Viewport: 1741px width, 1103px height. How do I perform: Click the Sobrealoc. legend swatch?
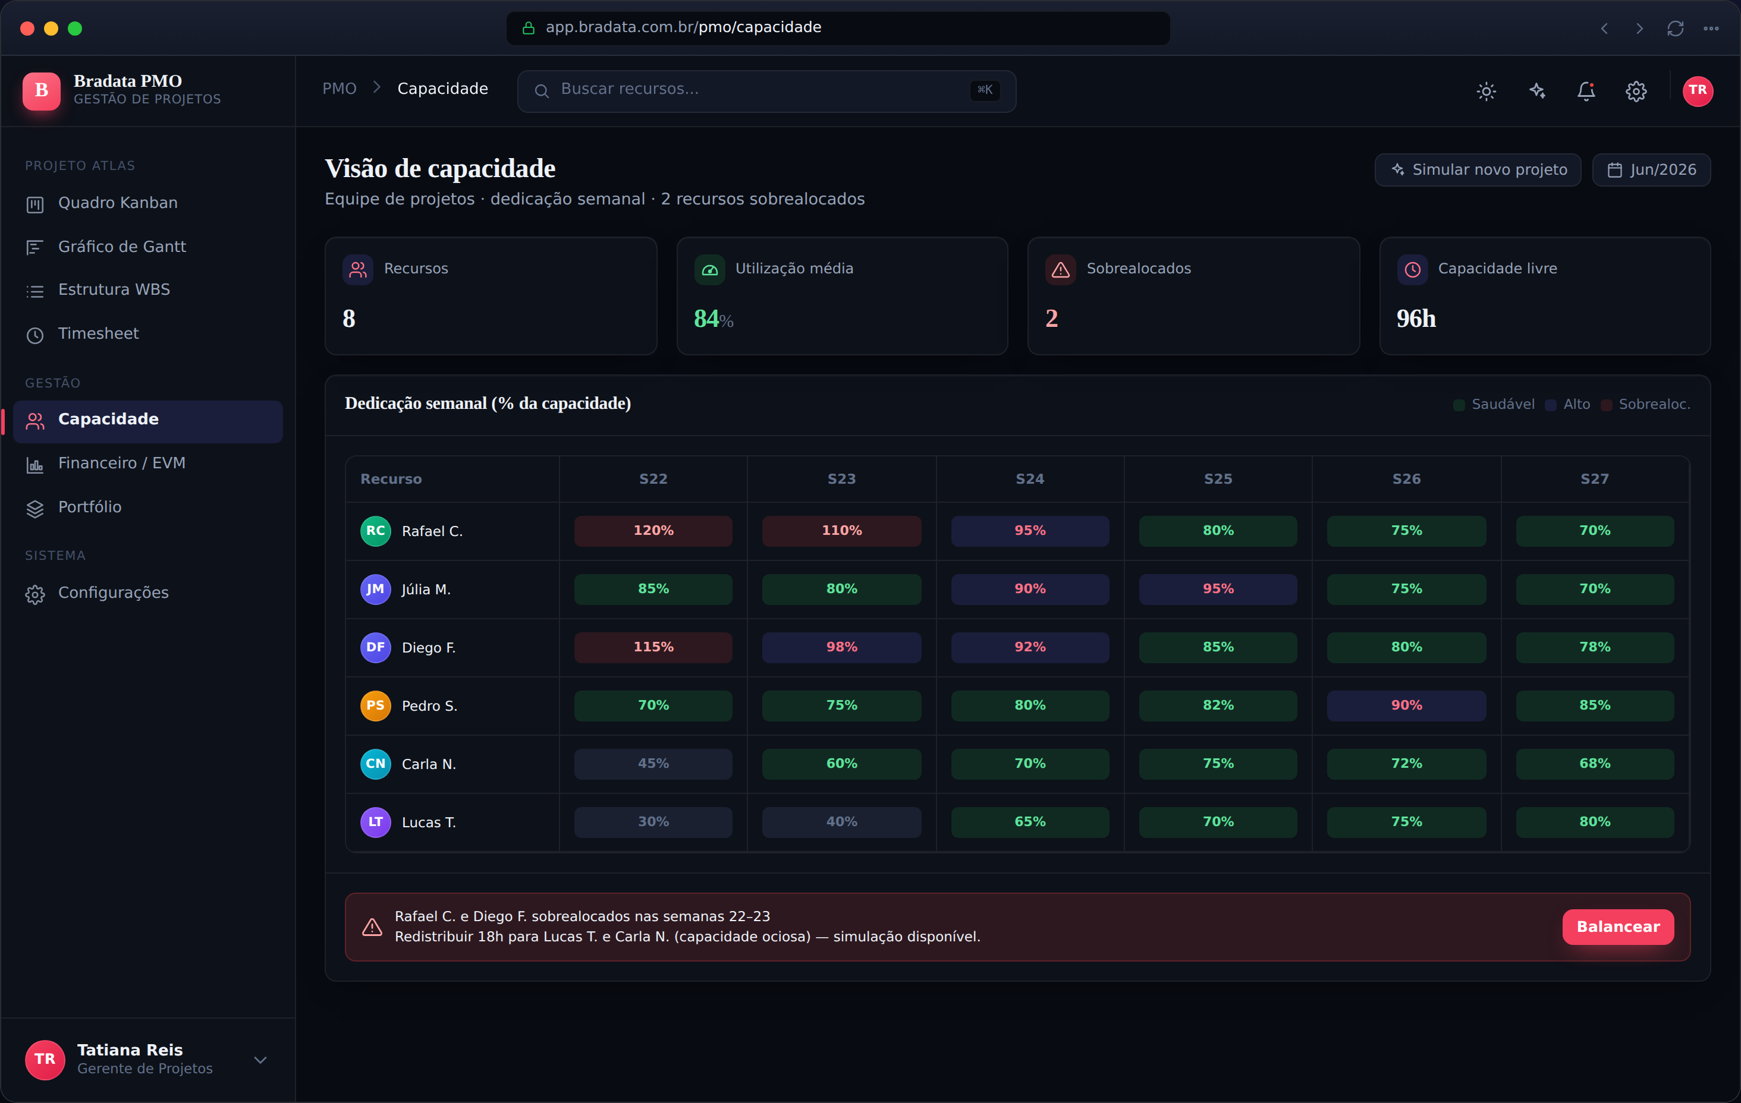click(1607, 405)
